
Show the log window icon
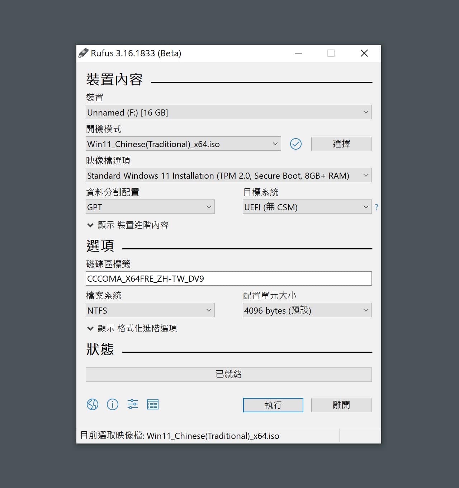pos(153,405)
